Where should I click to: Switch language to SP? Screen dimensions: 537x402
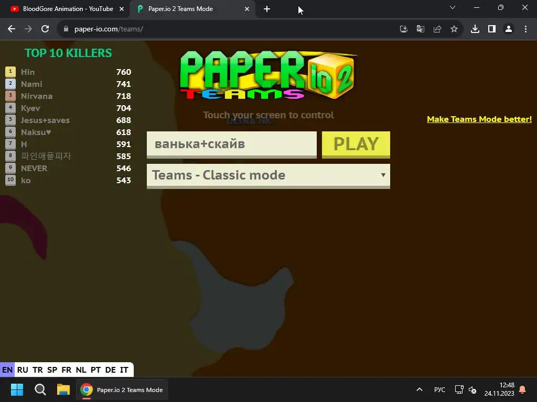[52, 370]
